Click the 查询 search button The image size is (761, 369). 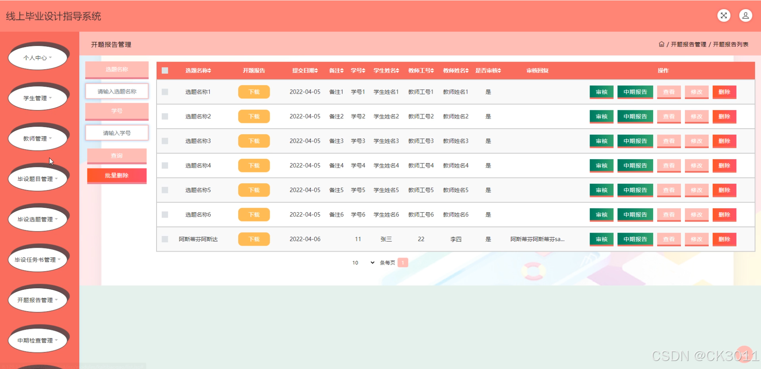(x=117, y=156)
